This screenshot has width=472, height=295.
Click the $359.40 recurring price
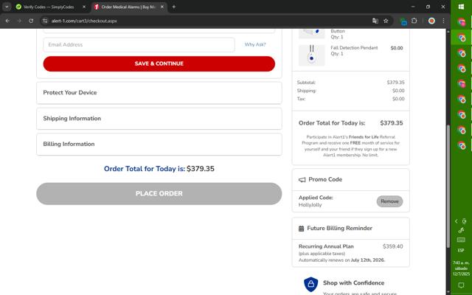click(392, 246)
